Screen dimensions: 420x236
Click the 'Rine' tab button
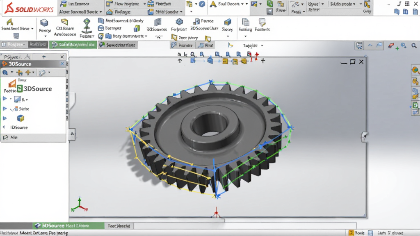206,45
